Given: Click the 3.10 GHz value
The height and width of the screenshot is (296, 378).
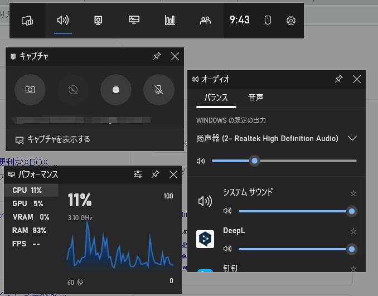Looking at the screenshot, I should tap(80, 218).
